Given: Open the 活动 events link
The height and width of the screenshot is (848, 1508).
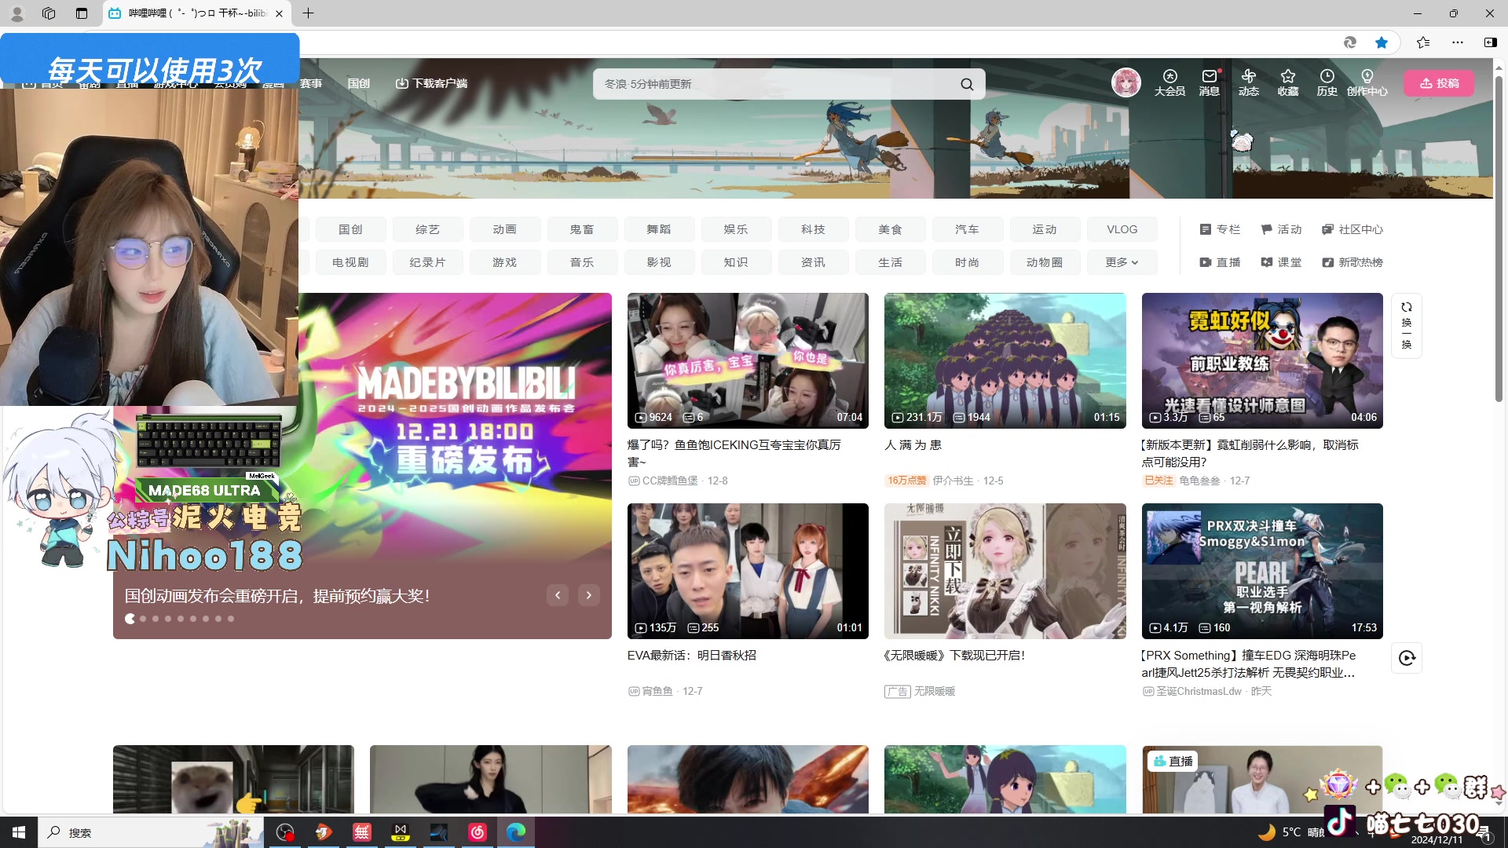Looking at the screenshot, I should click(x=1281, y=229).
